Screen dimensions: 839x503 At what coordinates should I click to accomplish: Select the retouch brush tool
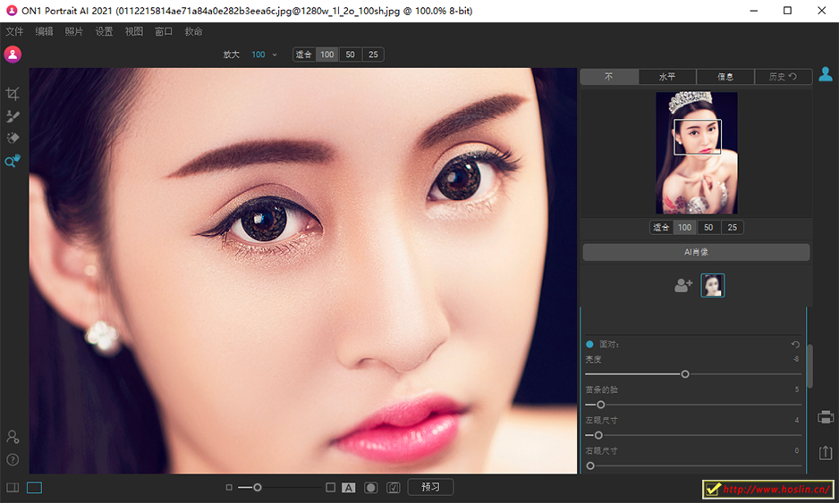(x=13, y=116)
